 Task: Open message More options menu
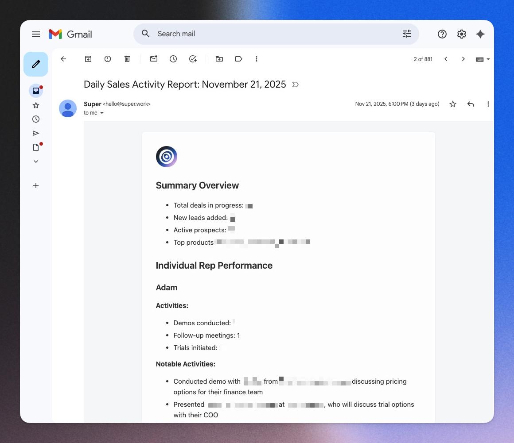(488, 104)
